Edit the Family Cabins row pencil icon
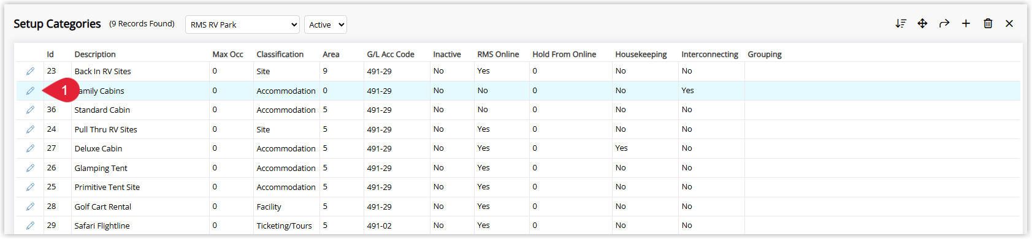This screenshot has height=239, width=1032. [30, 91]
